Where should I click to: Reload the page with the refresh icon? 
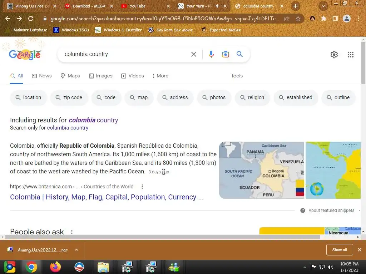tap(31, 19)
